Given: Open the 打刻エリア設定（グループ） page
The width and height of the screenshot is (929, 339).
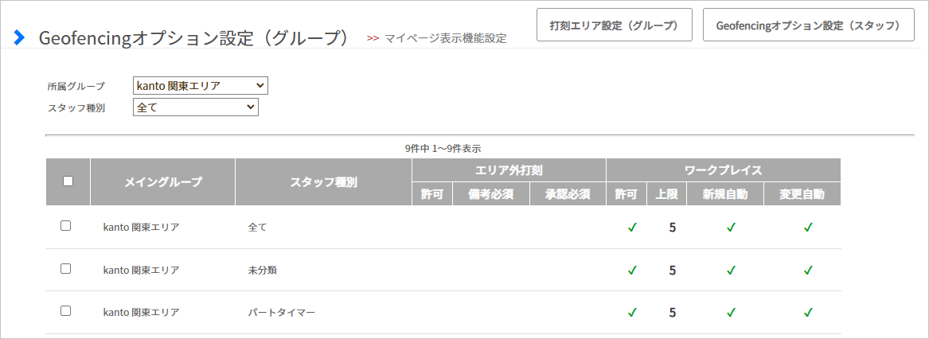Looking at the screenshot, I should pos(615,25).
